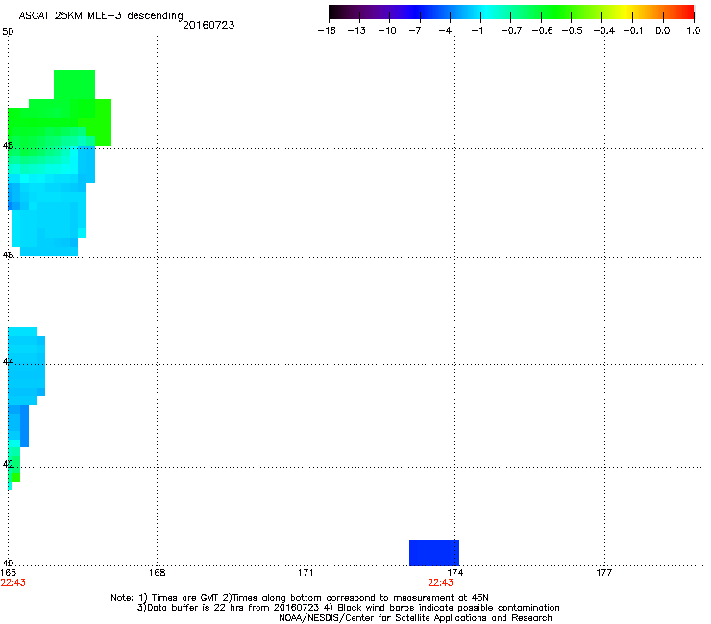The width and height of the screenshot is (711, 624).
Task: Click the 'NOAA/NESDIS/Center for Satellite Applications and Research' credit
Action: tap(415, 618)
